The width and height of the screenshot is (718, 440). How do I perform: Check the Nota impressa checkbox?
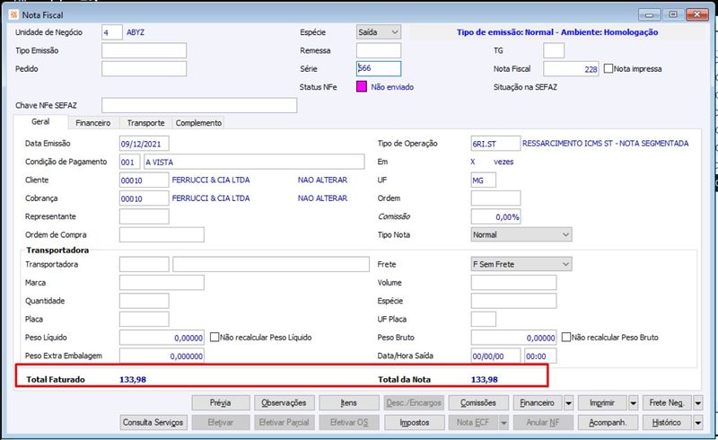coord(609,68)
